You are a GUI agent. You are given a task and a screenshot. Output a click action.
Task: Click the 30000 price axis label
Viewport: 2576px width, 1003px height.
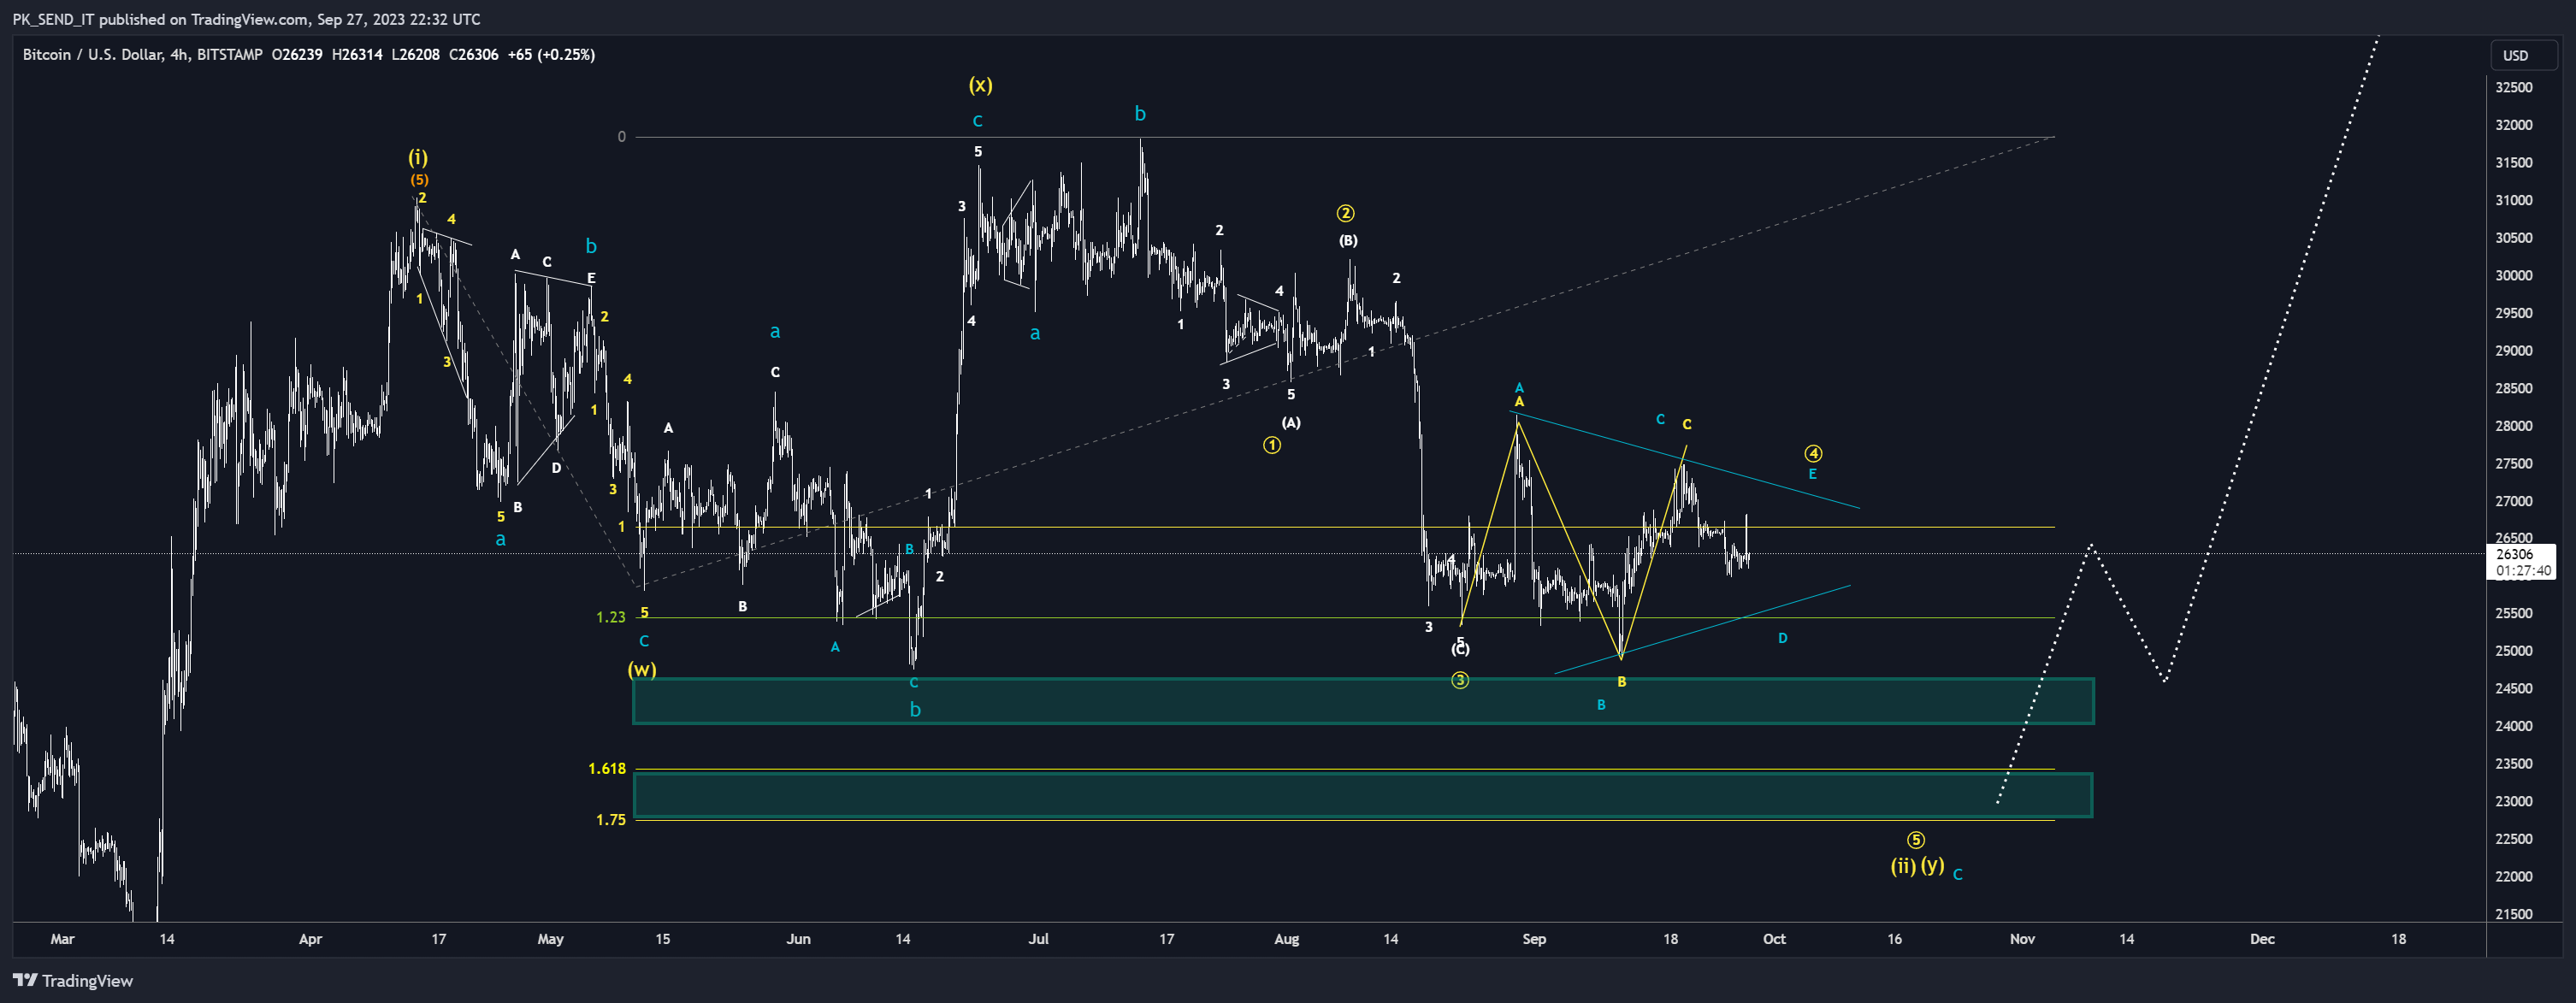[2514, 275]
